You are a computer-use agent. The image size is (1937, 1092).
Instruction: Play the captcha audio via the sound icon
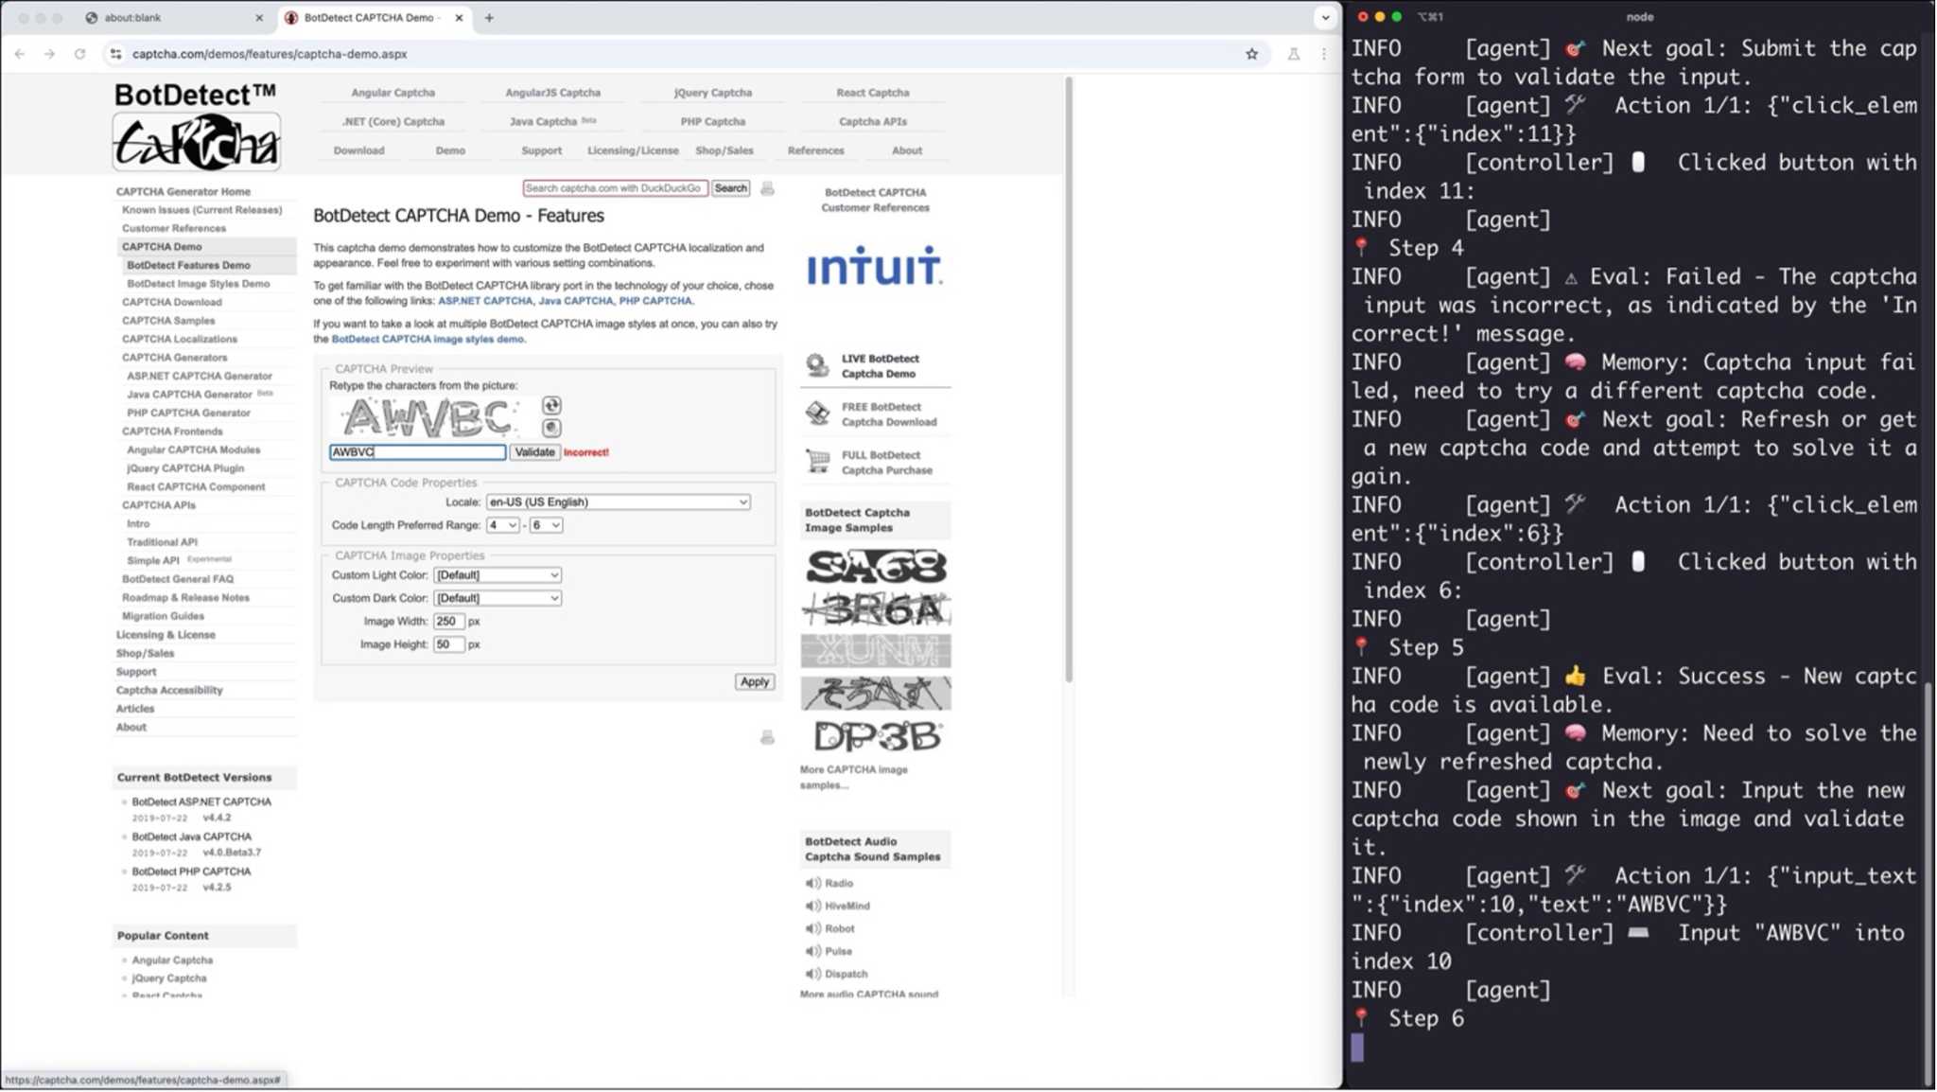[x=551, y=428]
